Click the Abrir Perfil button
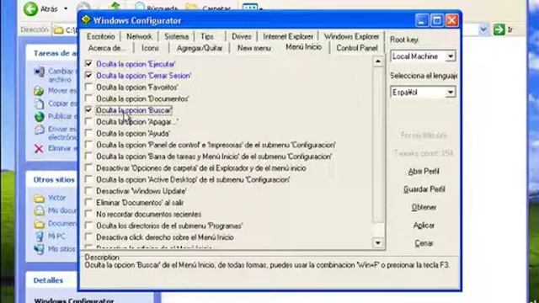539x303 pixels. tap(424, 172)
